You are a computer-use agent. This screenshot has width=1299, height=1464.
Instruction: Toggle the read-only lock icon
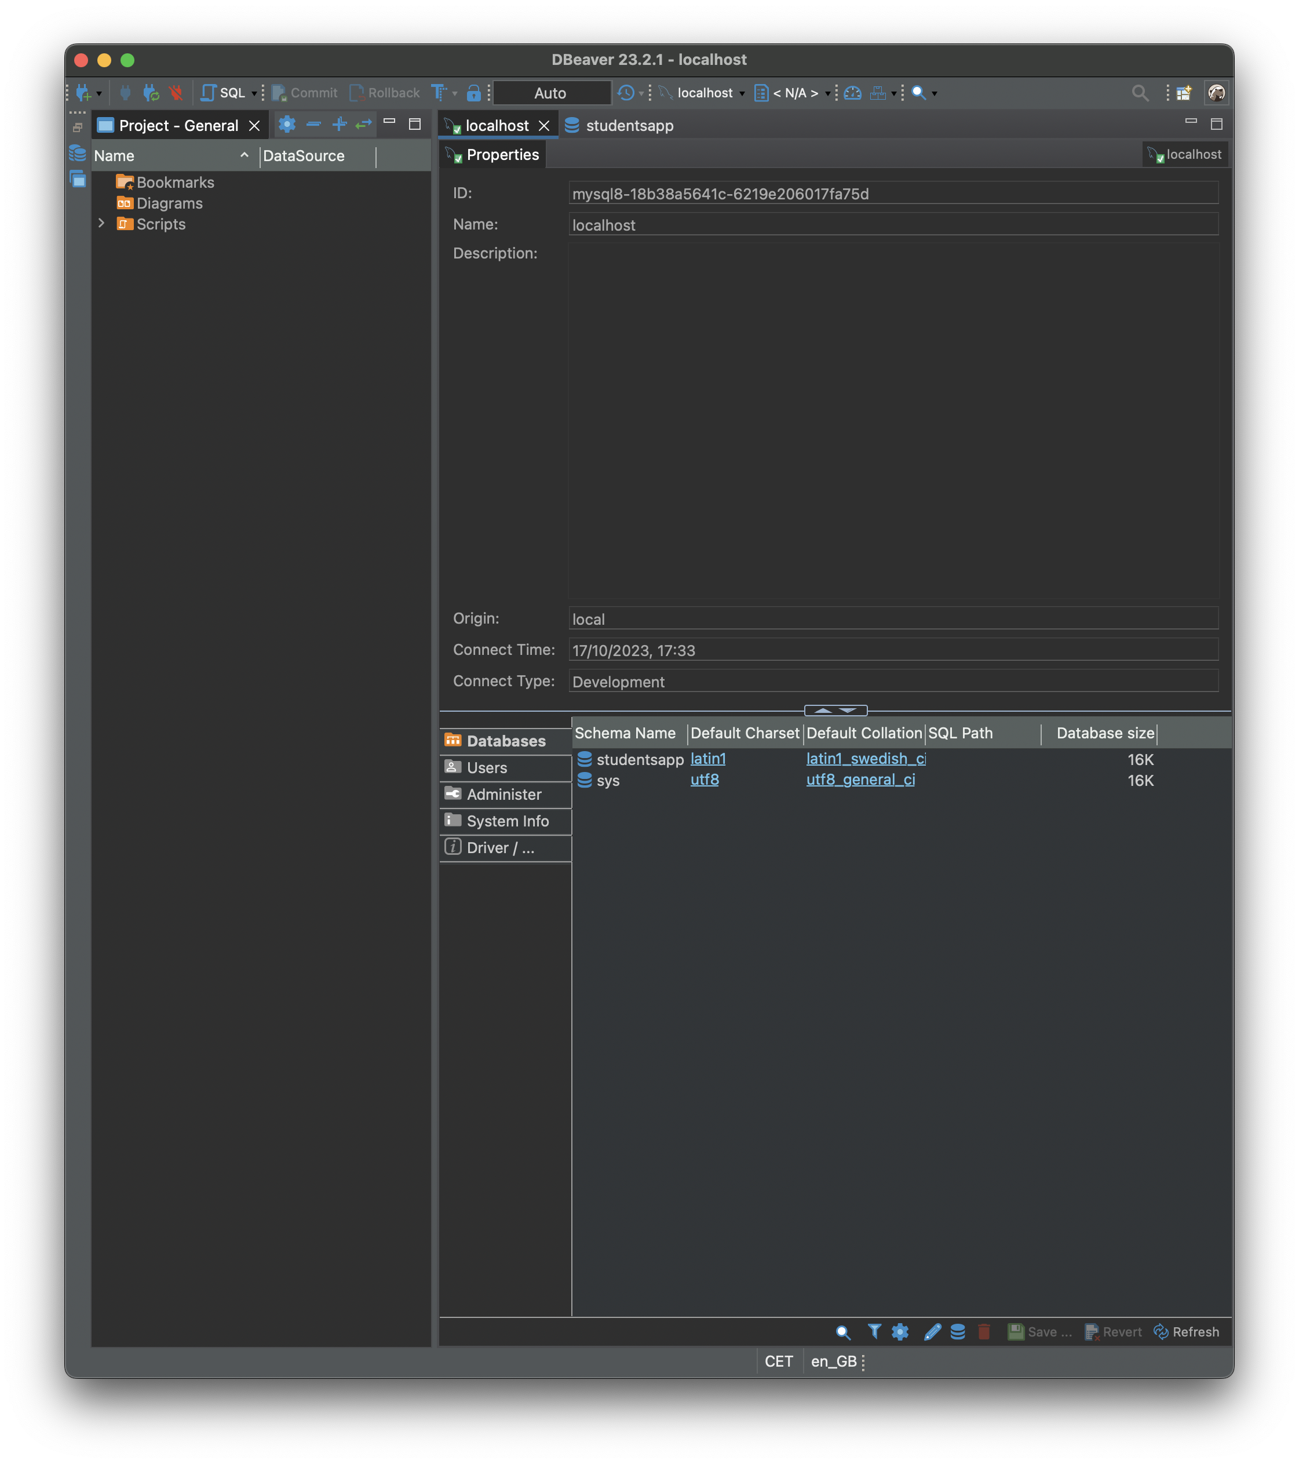click(473, 92)
